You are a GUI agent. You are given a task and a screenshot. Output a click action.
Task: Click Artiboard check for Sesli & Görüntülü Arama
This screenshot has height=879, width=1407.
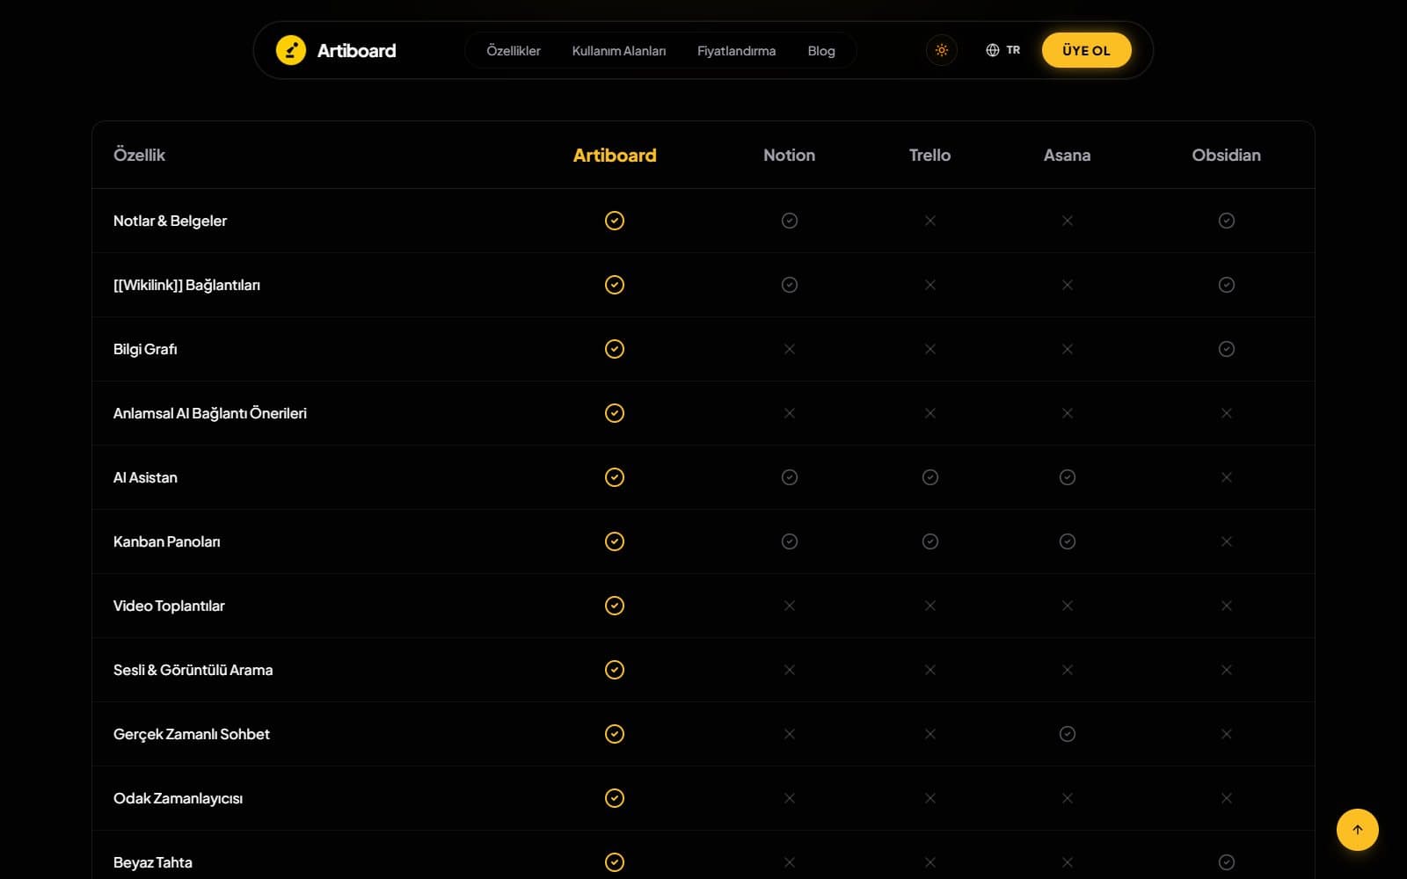point(615,670)
